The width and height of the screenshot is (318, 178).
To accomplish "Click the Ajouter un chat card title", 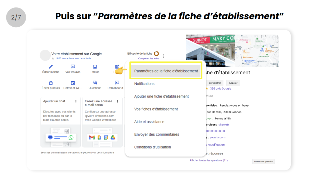I will [54, 101].
